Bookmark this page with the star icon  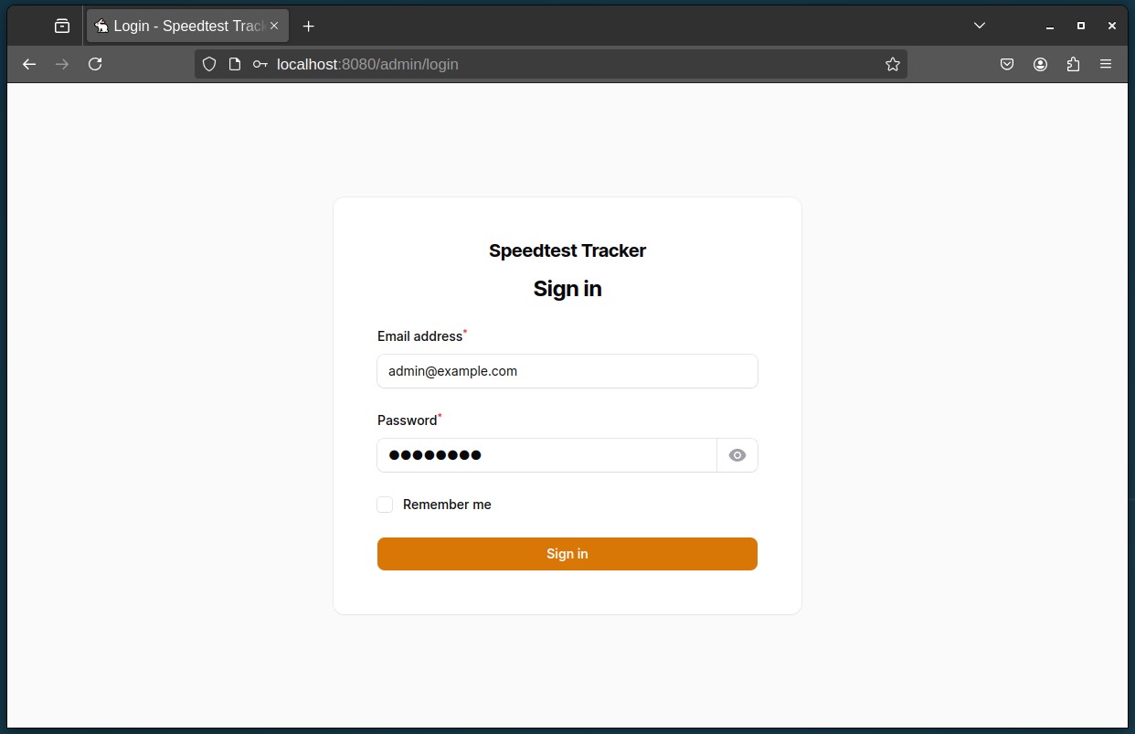pos(893,64)
